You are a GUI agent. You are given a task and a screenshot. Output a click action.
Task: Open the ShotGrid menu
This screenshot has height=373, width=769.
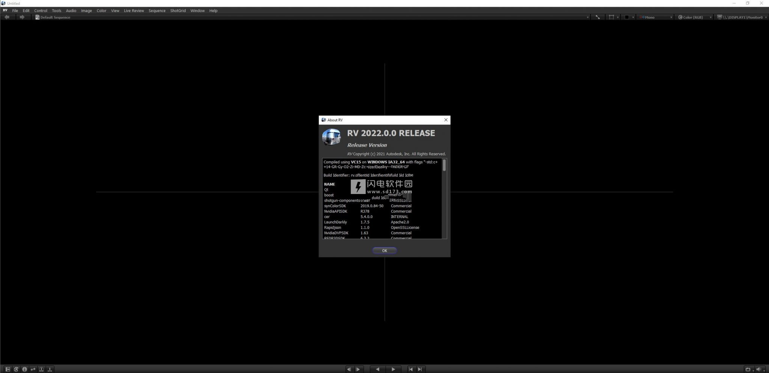coord(178,11)
